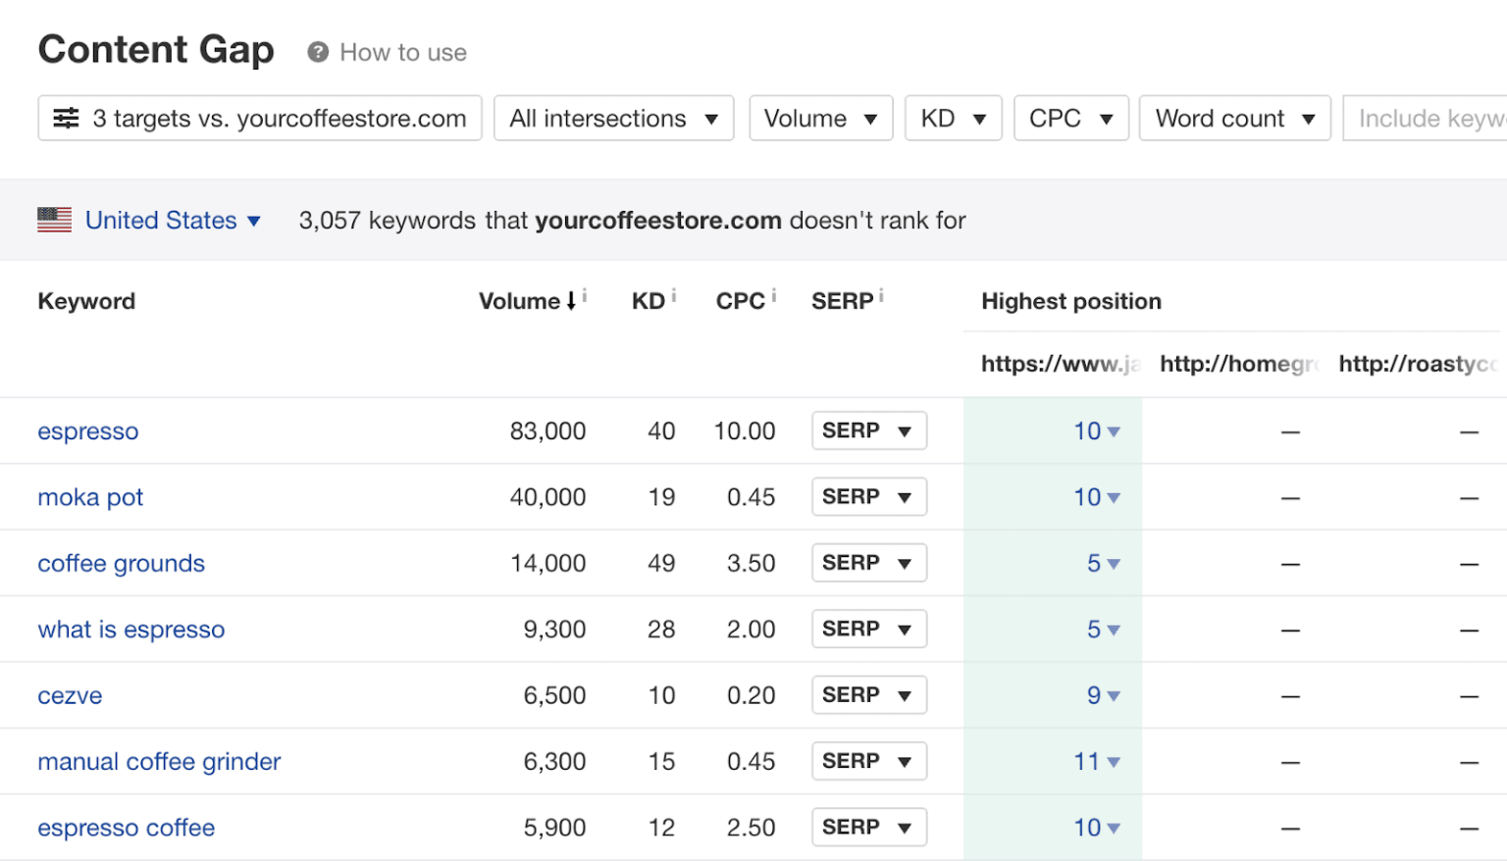Change country from United States dropdown
1507x861 pixels.
[x=173, y=221]
